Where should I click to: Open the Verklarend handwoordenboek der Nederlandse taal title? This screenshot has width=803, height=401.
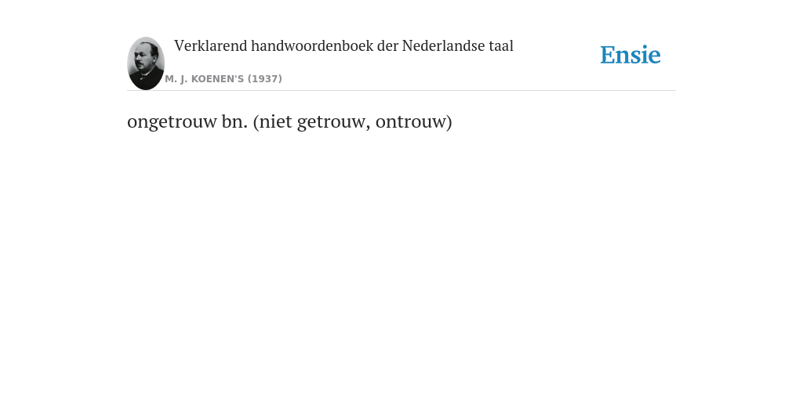coord(343,46)
